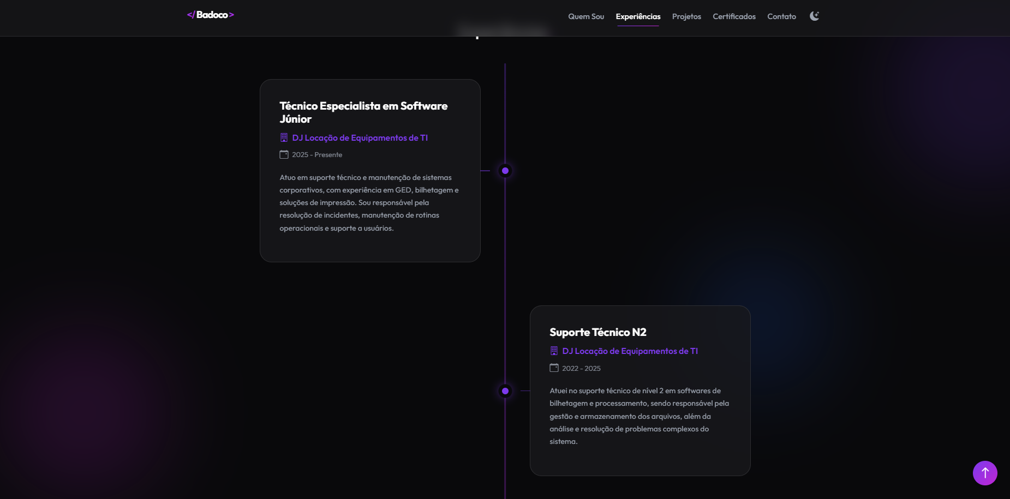Select the timeline dot for 2022 - 2025
Screen dimensions: 1010x499
coord(505,390)
